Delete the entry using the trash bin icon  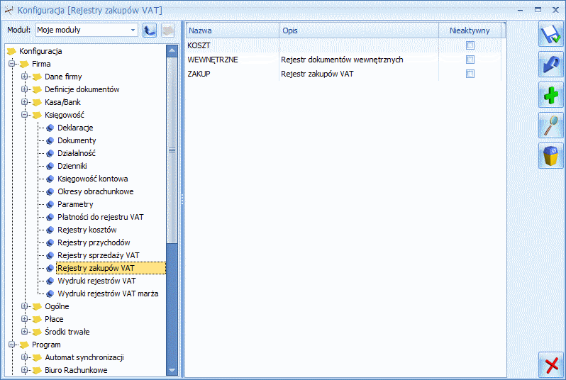coord(551,155)
